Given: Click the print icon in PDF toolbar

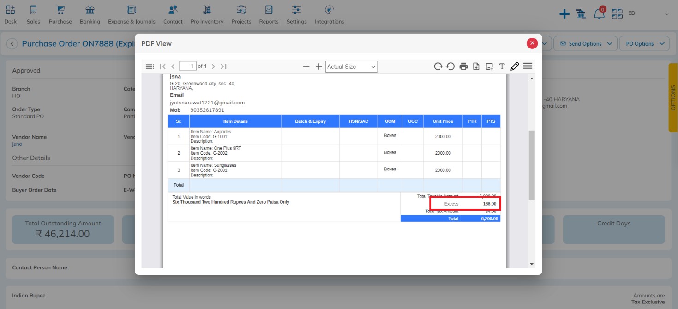Looking at the screenshot, I should click(x=463, y=67).
